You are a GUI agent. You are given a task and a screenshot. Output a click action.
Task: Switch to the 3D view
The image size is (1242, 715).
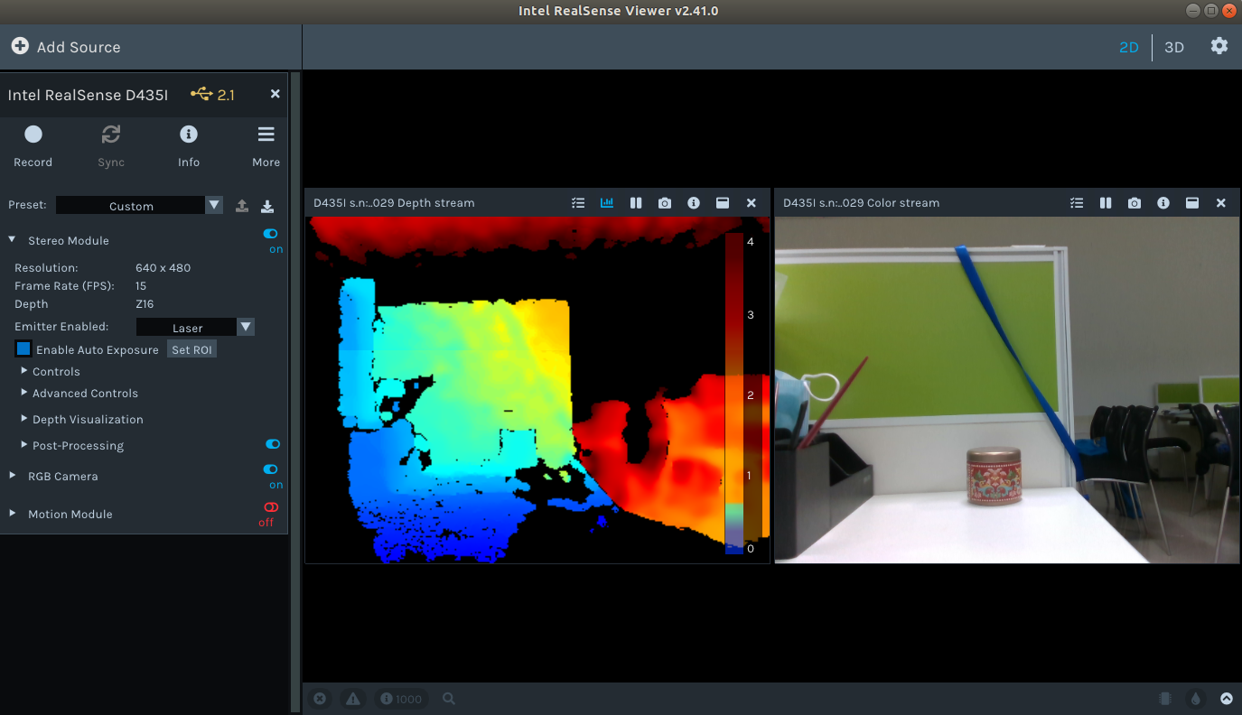coord(1173,46)
